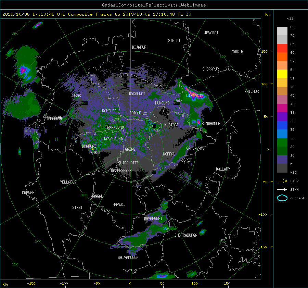Click the HUBLI city label
This screenshot has width=308, height=288.
(95, 152)
